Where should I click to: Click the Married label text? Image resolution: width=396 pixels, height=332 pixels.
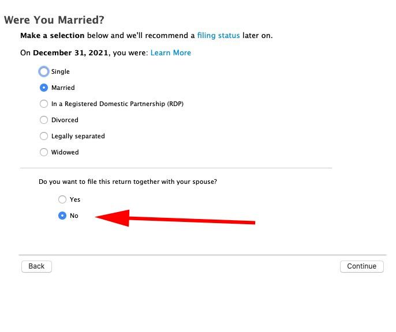(63, 88)
